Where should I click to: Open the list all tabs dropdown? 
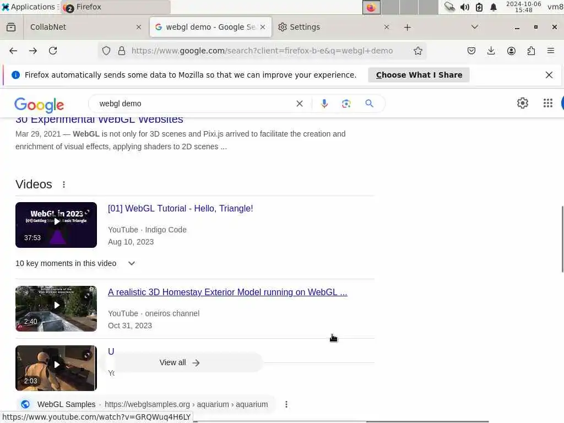tap(475, 27)
